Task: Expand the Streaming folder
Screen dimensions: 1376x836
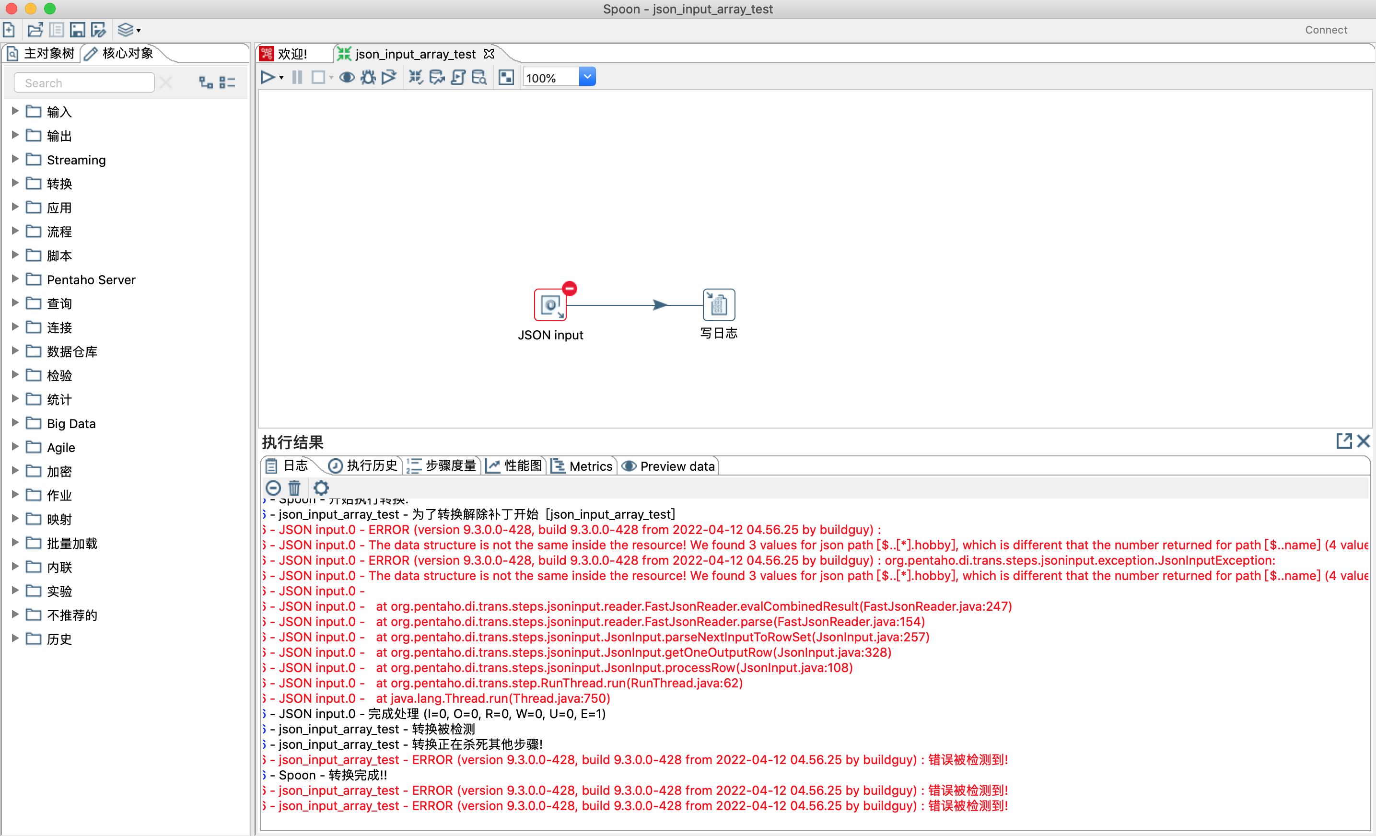Action: click(x=14, y=159)
